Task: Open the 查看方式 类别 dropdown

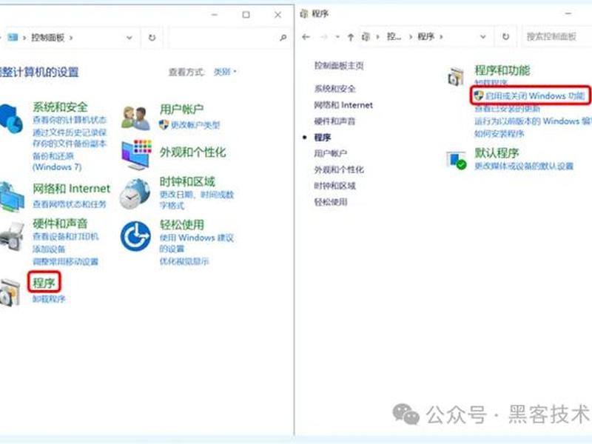Action: (225, 72)
